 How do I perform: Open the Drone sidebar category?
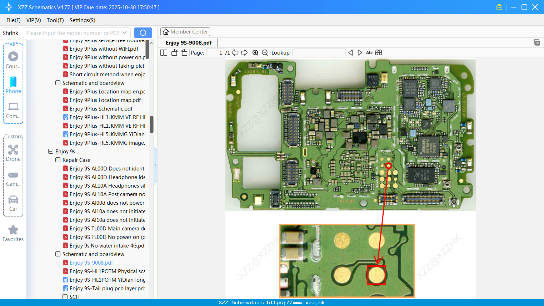click(x=13, y=153)
